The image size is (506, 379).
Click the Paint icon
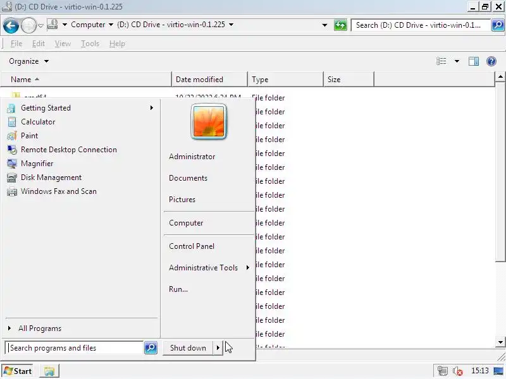pos(11,136)
